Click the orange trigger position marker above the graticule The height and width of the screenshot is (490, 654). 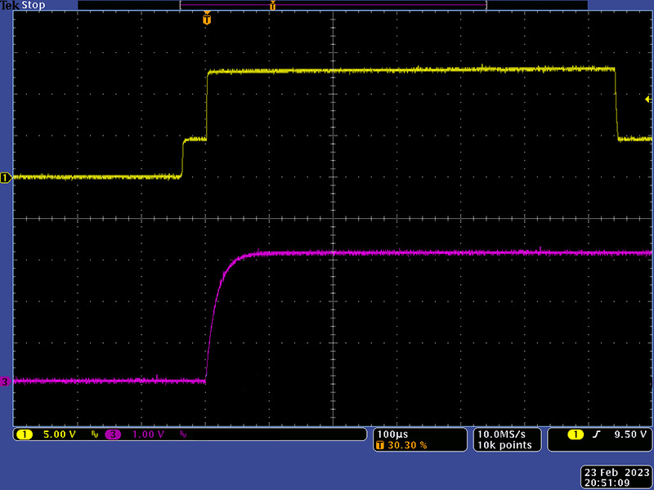pos(207,18)
